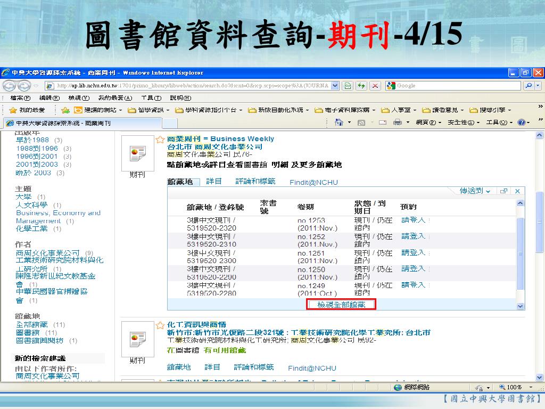
Task: Click the Stop loading red X icon
Action: (375, 86)
